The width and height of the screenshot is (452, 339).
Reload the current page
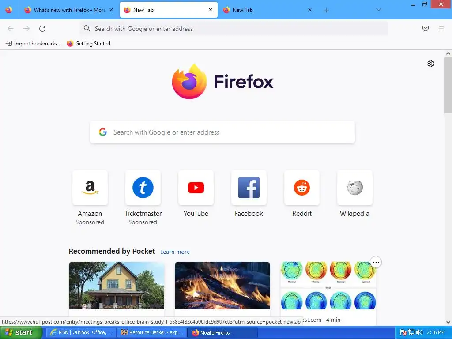[x=42, y=29]
